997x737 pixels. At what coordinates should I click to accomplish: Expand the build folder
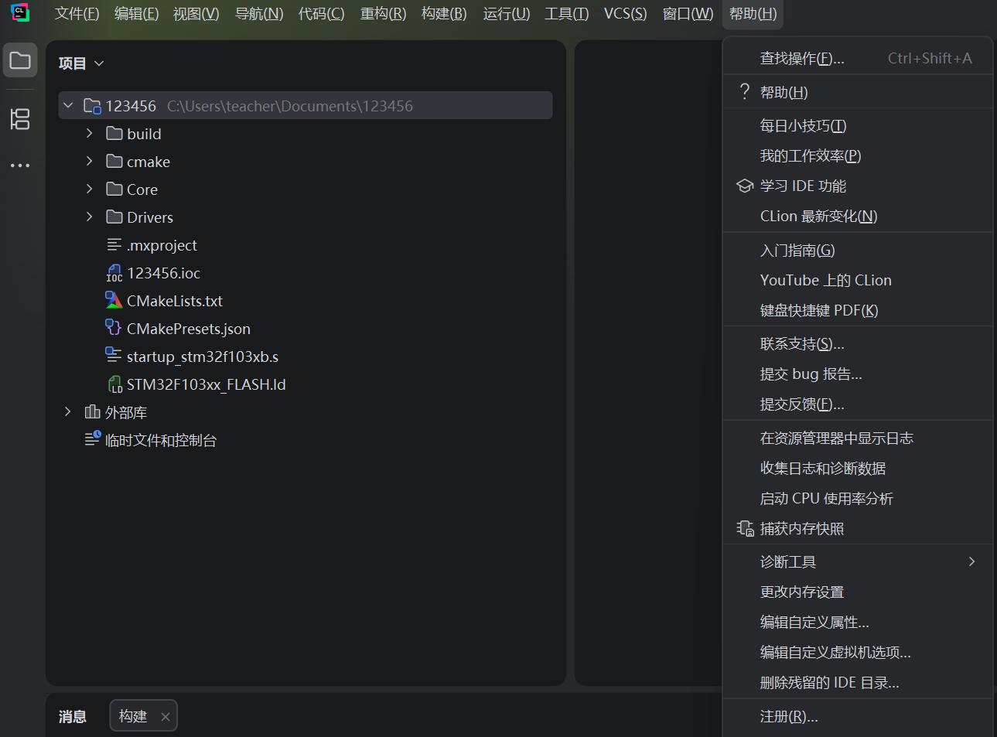[x=89, y=133]
